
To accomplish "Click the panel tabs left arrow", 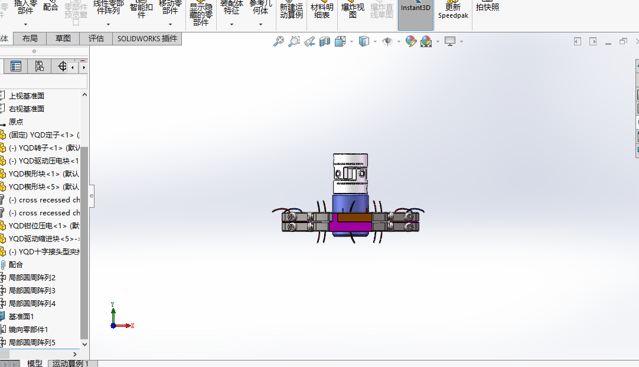I will (73, 68).
